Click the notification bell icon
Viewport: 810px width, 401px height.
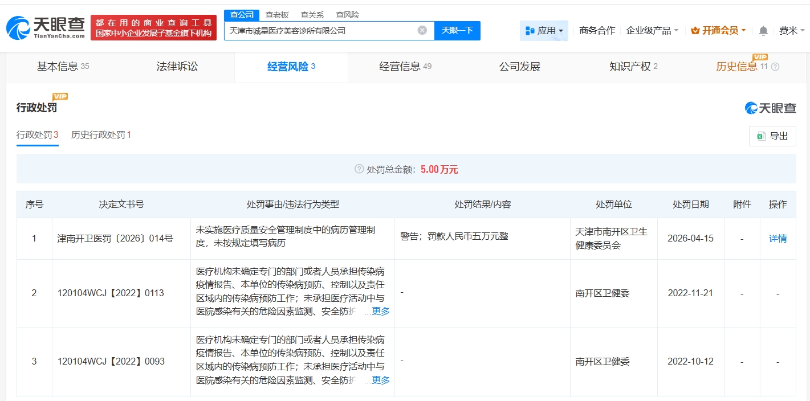point(763,31)
